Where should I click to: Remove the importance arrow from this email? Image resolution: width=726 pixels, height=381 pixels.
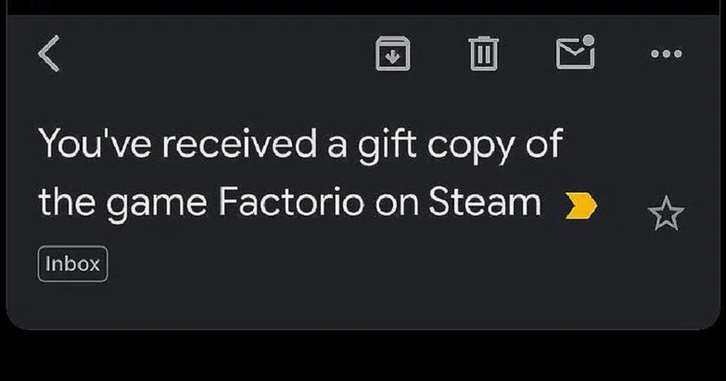[x=582, y=206]
